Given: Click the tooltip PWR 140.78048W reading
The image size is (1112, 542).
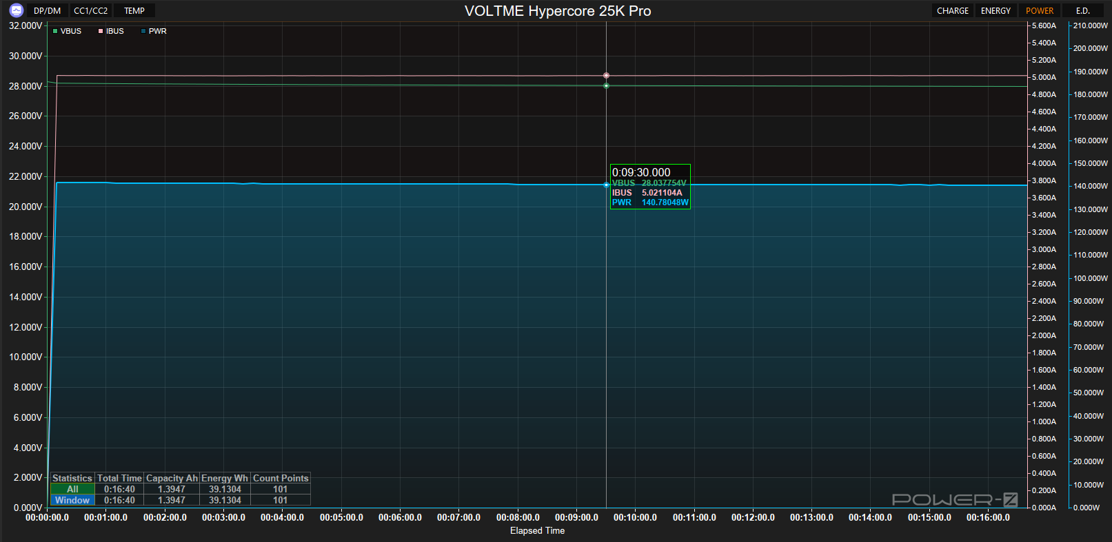Looking at the screenshot, I should [x=650, y=202].
